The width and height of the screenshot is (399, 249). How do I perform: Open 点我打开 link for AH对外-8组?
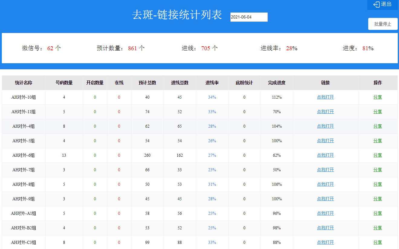(x=325, y=184)
